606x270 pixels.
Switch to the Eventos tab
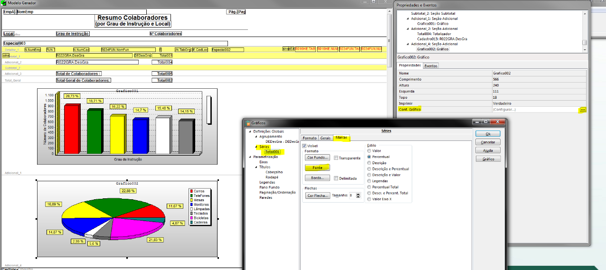pos(431,66)
